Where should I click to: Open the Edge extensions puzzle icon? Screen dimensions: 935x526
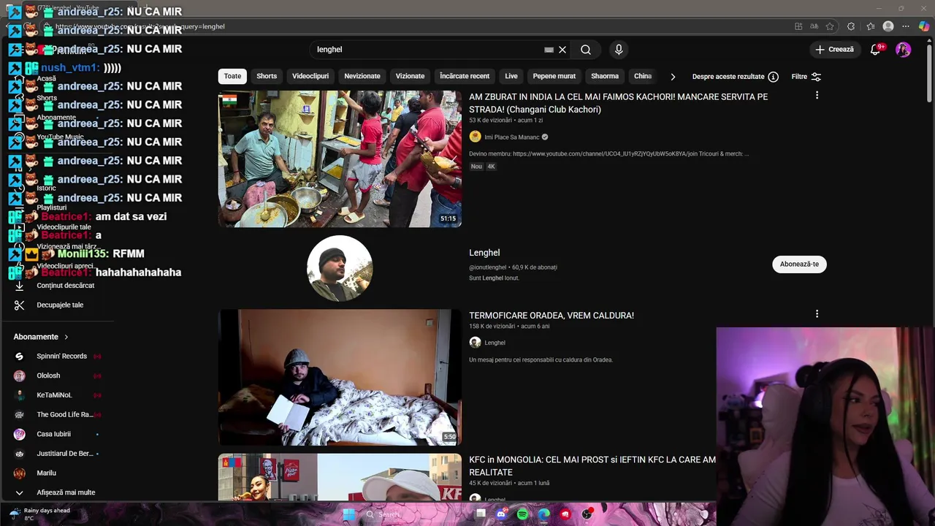(851, 26)
